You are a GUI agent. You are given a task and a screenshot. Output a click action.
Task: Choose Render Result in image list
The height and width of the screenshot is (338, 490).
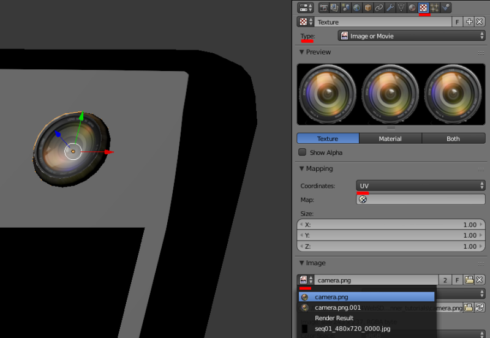[x=334, y=318]
